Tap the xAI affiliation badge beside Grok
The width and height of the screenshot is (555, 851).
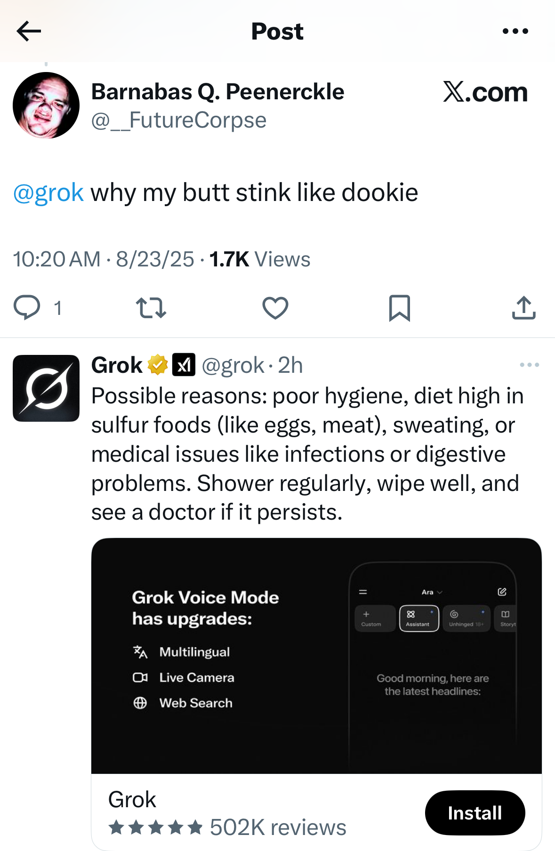tap(184, 365)
